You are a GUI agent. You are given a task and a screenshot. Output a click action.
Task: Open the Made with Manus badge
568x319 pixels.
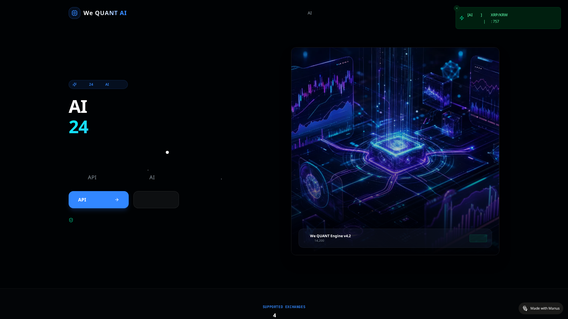[541, 308]
